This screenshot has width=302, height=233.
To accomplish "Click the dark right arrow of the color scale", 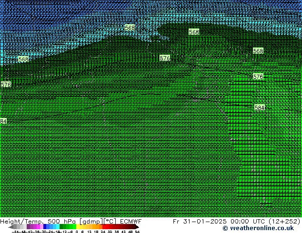I will tap(137, 227).
